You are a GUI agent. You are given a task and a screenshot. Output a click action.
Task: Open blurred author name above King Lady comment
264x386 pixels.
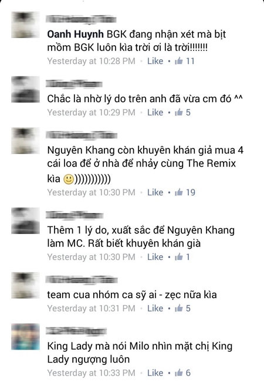[76, 331]
